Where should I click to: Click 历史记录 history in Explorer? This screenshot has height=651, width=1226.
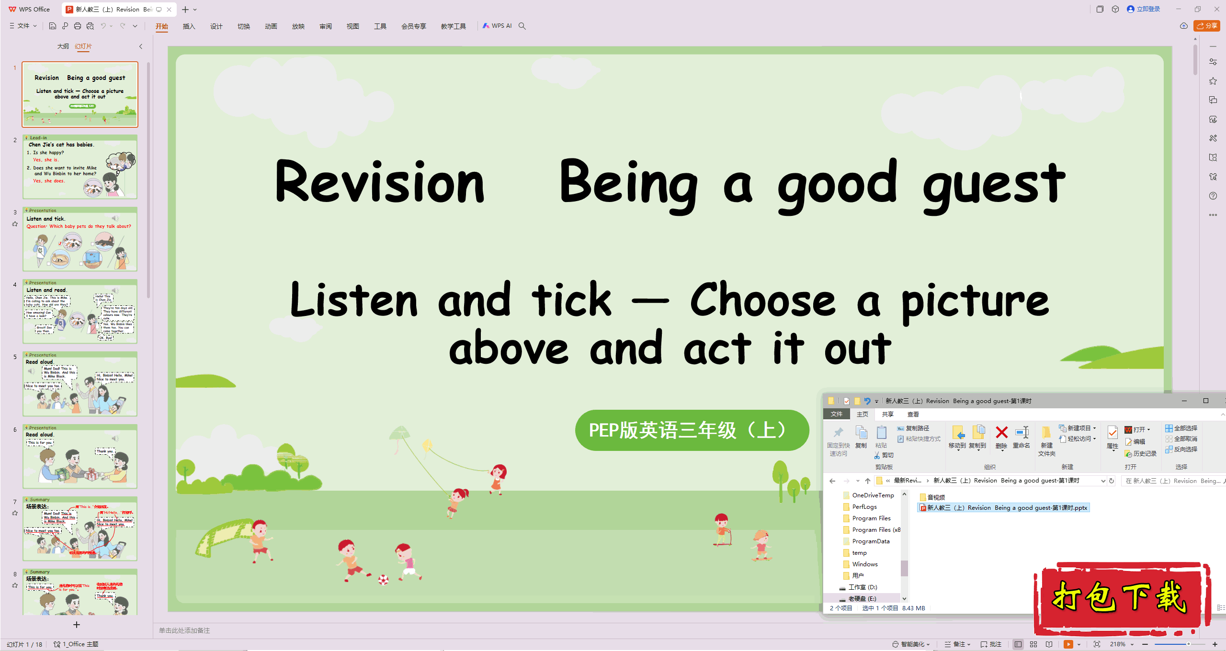click(1140, 454)
